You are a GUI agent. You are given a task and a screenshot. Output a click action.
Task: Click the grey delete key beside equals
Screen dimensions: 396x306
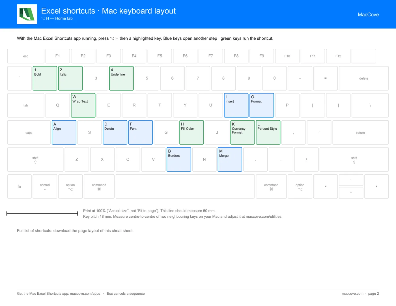364,78
